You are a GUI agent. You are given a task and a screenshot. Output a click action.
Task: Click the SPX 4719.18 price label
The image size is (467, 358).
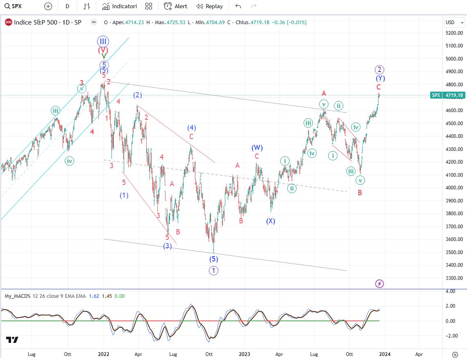[447, 95]
